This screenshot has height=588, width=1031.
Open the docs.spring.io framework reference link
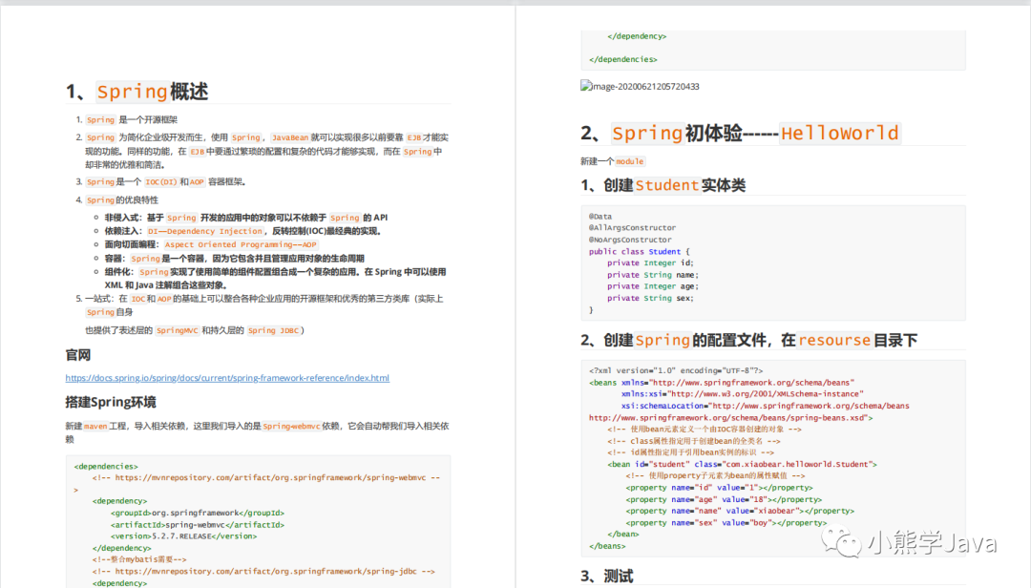click(x=227, y=378)
